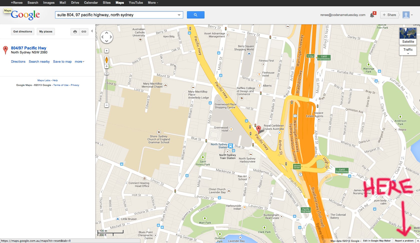The width and height of the screenshot is (420, 243).
Task: Open Maps Labs link
Action: point(44,80)
